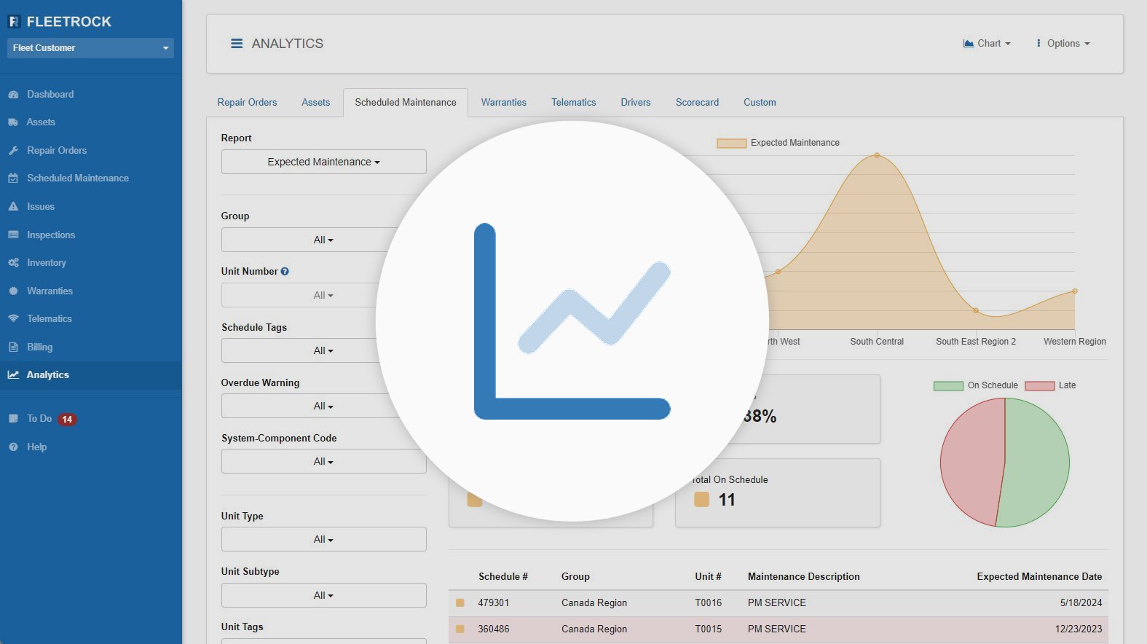Image resolution: width=1147 pixels, height=644 pixels.
Task: Click the Repair Orders wrench icon
Action: (x=13, y=151)
